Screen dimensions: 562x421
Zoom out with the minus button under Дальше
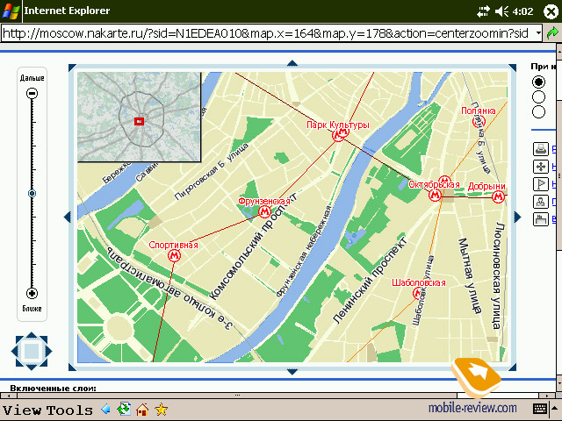pos(32,94)
